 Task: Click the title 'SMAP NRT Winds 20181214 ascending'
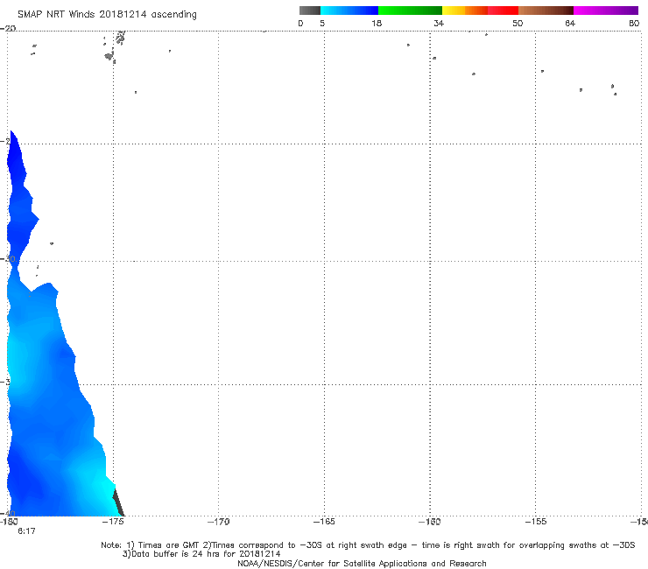pyautogui.click(x=107, y=14)
